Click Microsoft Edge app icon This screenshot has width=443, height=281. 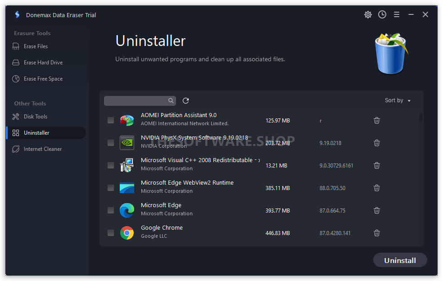click(127, 210)
